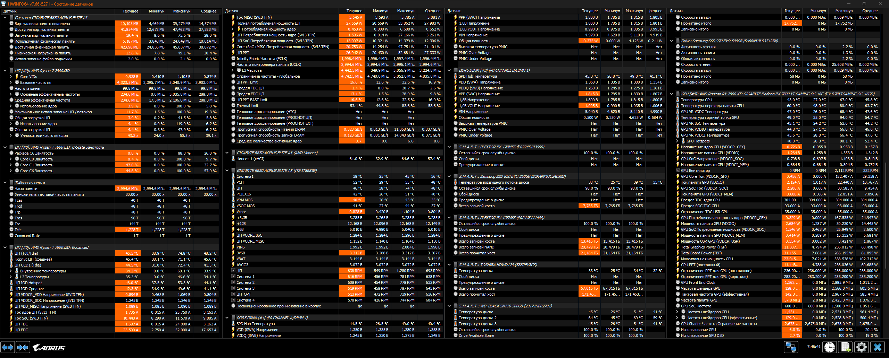889x358 pixels.
Task: Expand the GPU Hotspots row
Action: click(x=677, y=141)
